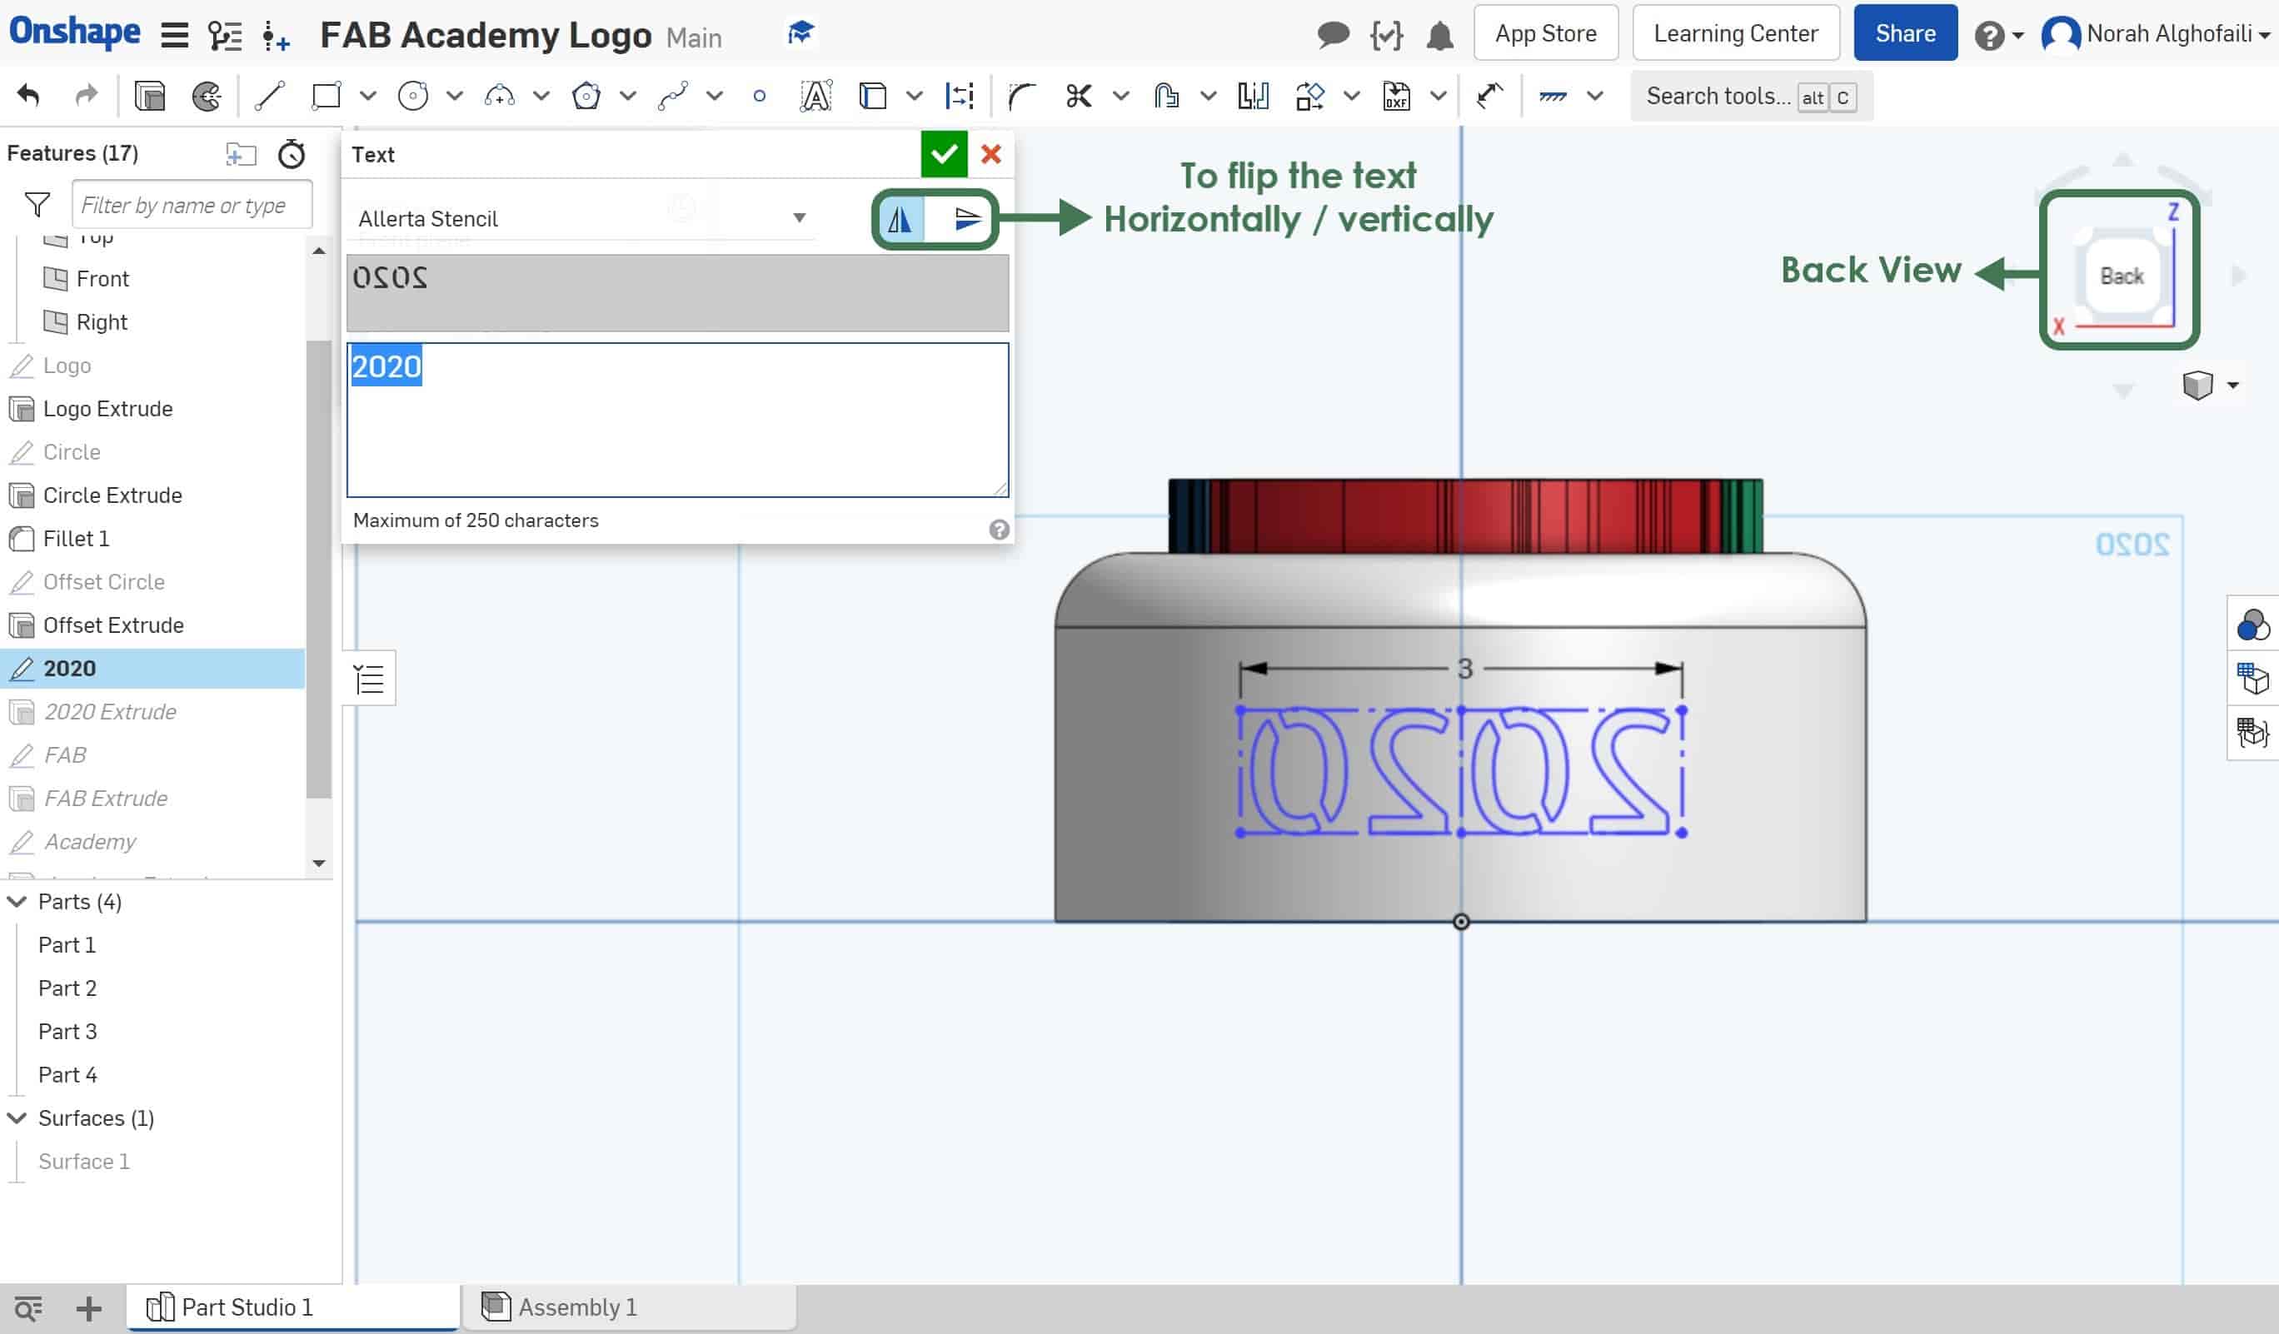
Task: Select the Extrude feature tool icon
Action: [149, 95]
